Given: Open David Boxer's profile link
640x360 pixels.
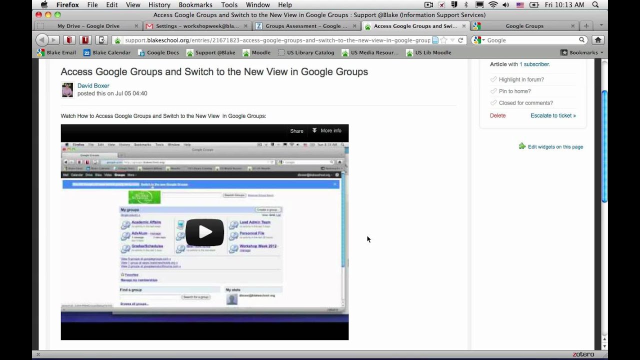Looking at the screenshot, I should [x=93, y=86].
